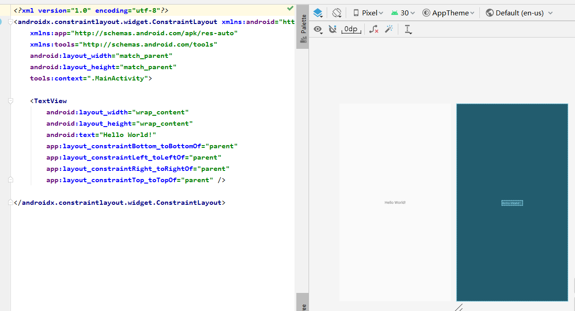Click the root layout_width match_parent line
This screenshot has height=311, width=575.
point(101,56)
